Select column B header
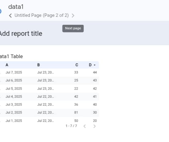This screenshot has width=169, height=142. [x=39, y=65]
